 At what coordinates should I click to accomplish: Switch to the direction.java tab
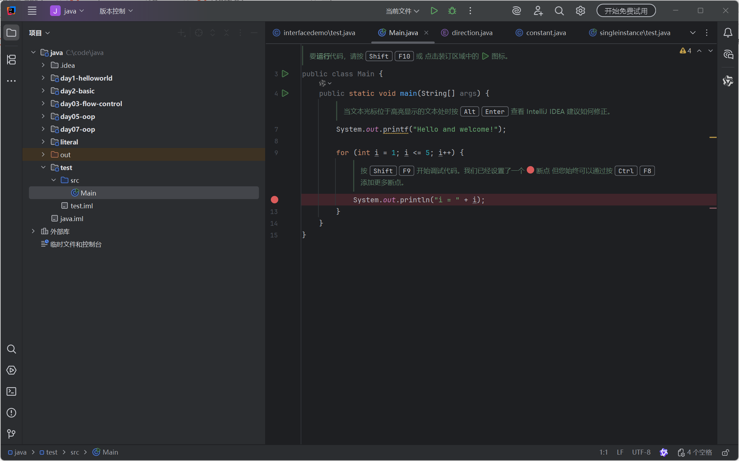pos(472,33)
